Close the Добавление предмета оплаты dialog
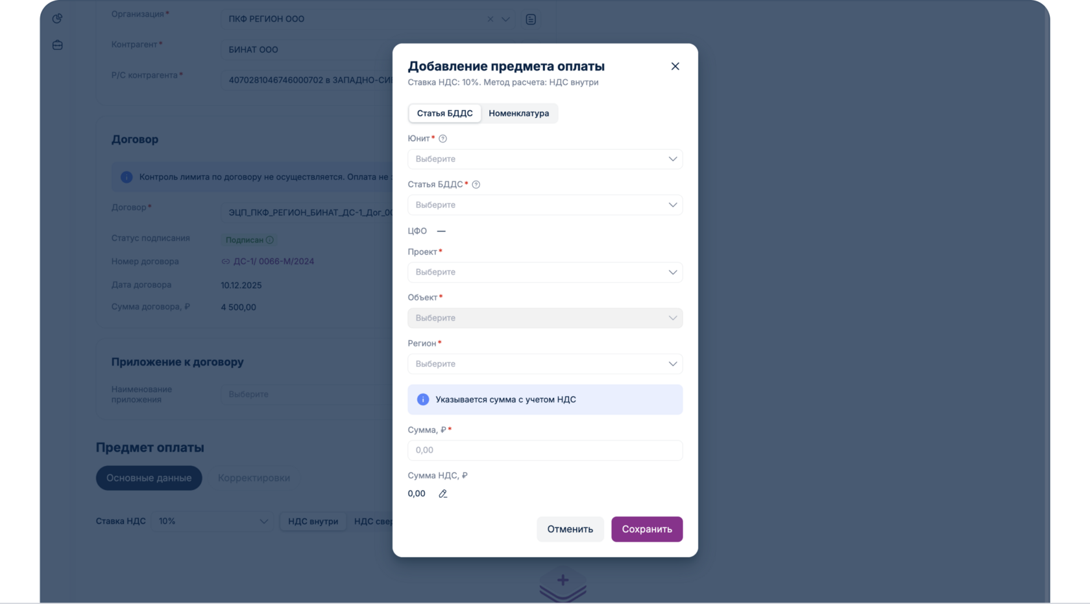 pos(675,66)
